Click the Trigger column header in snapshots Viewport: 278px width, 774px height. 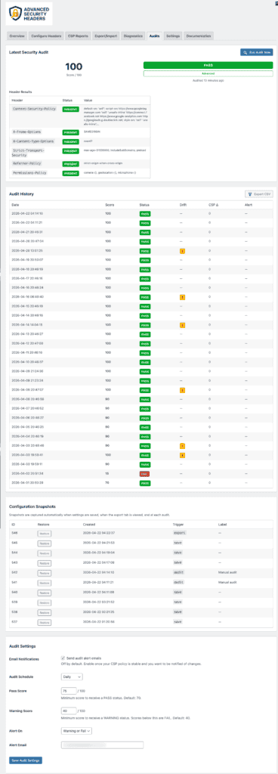pyautogui.click(x=178, y=525)
